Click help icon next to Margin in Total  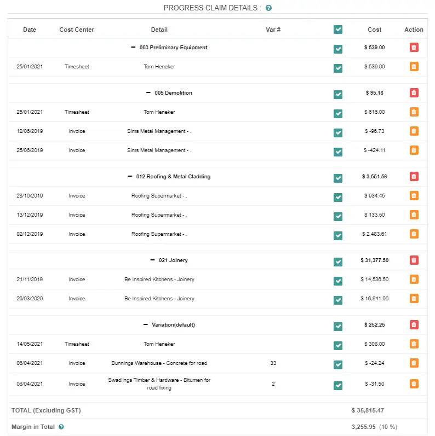pos(61,427)
